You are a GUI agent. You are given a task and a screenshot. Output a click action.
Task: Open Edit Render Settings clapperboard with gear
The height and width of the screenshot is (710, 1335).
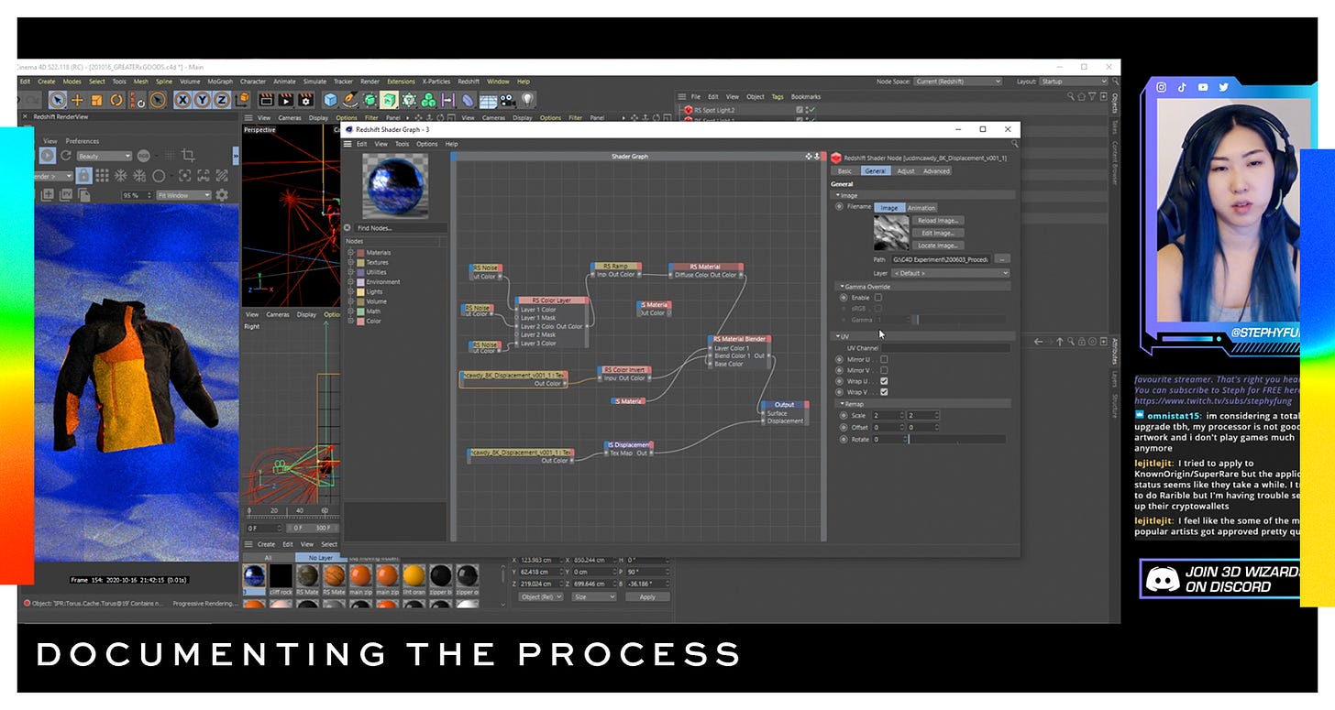(306, 100)
